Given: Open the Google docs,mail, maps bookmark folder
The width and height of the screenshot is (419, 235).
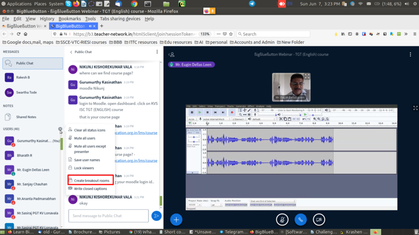Looking at the screenshot, I should pyautogui.click(x=28, y=42).
